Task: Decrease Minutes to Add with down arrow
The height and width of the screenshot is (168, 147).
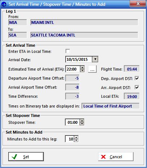Action: [76, 140]
